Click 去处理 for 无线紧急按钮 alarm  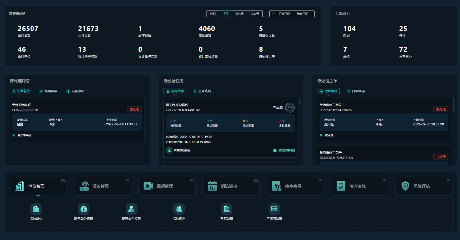tap(134, 109)
